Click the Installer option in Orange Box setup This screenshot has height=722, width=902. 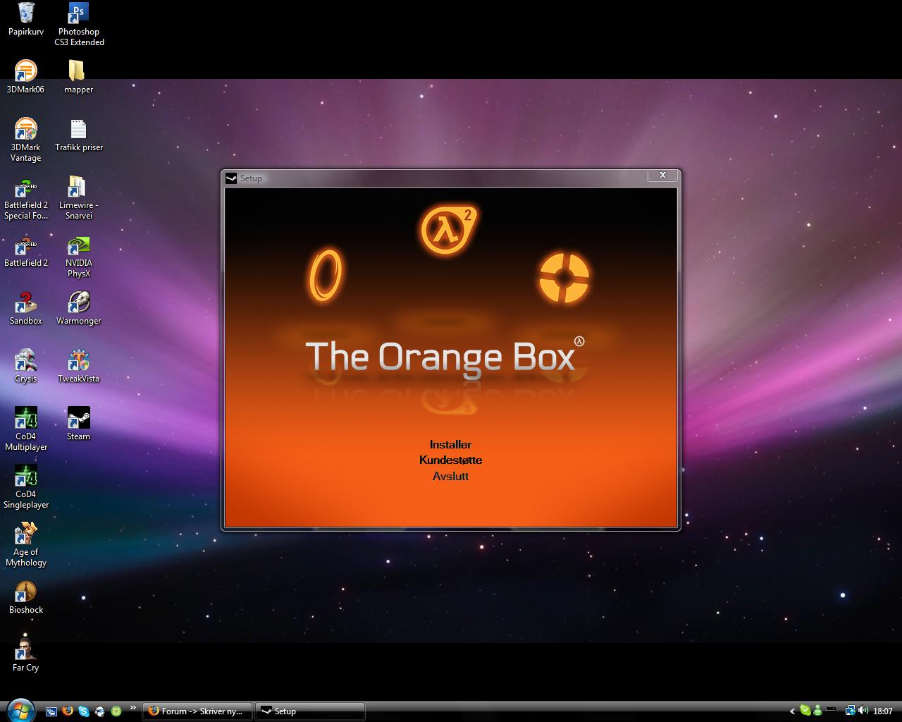[450, 444]
